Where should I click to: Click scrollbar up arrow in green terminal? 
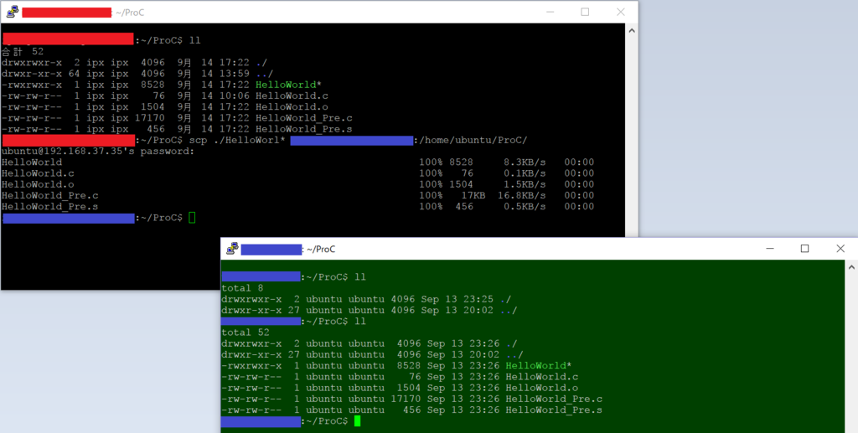click(x=851, y=267)
